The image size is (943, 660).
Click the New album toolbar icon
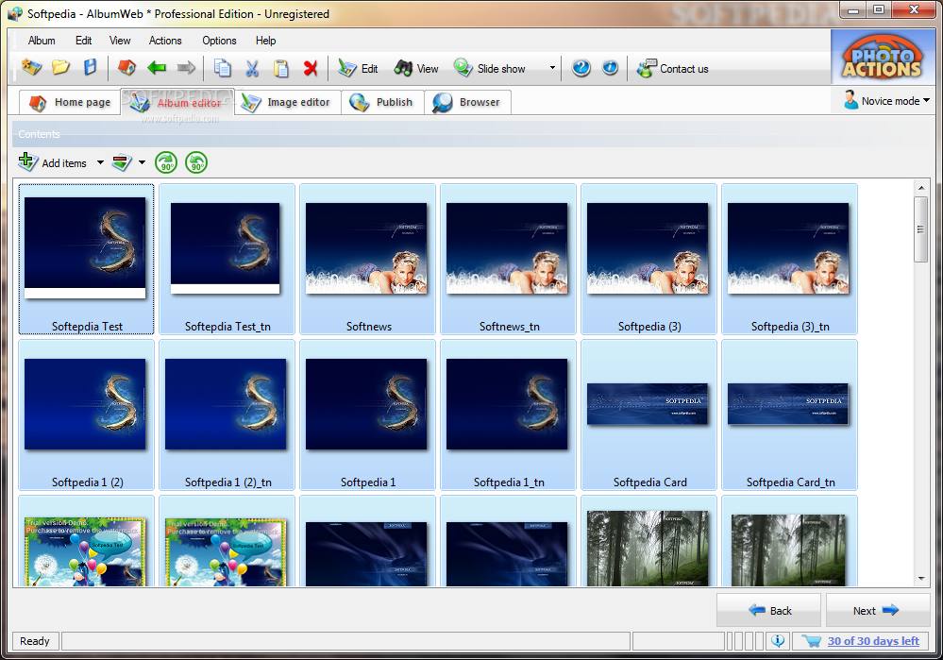point(31,67)
